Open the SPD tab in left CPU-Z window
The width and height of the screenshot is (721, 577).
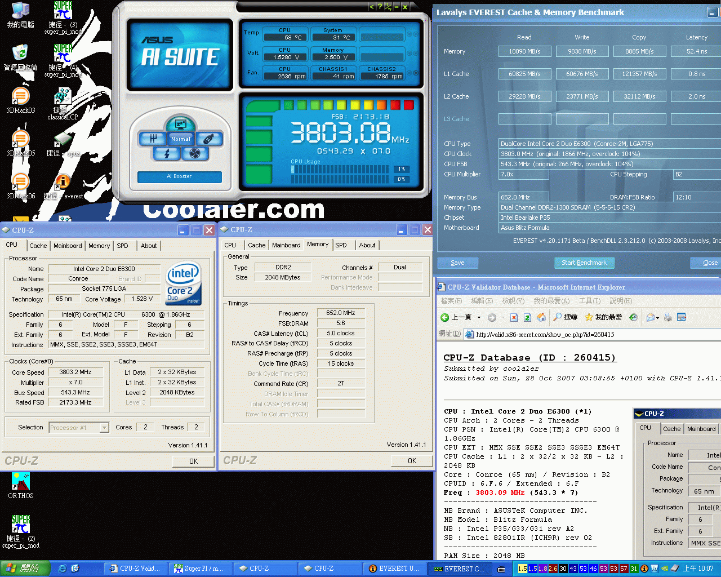[122, 246]
